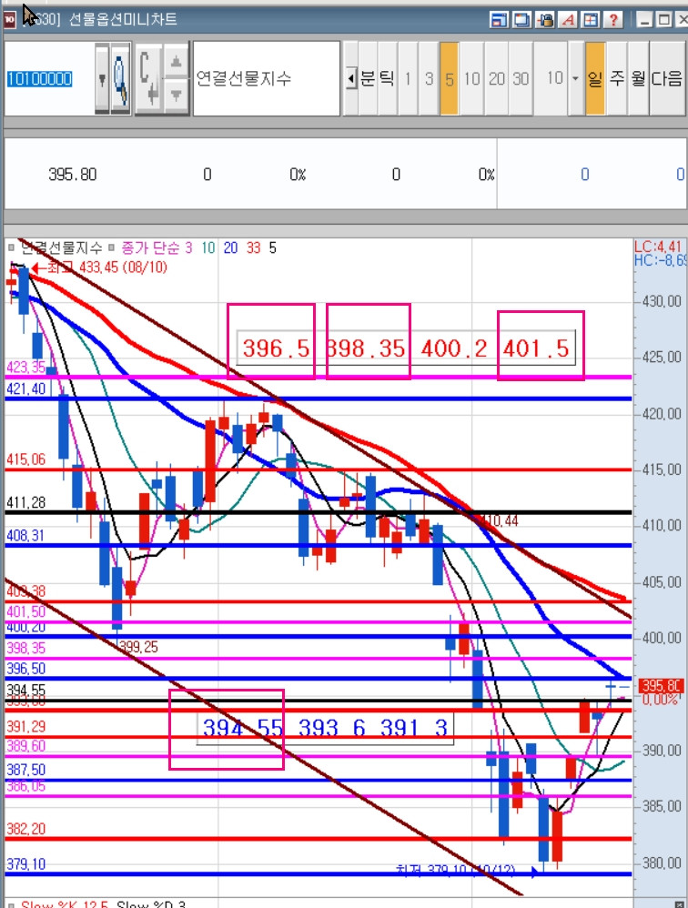Click the MA 33 legend value
This screenshot has height=908, width=688.
click(x=253, y=247)
